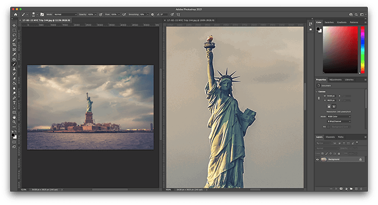Viewport: 378px width, 205px height.
Task: Toggle pressure for opacity button
Action: pos(100,15)
